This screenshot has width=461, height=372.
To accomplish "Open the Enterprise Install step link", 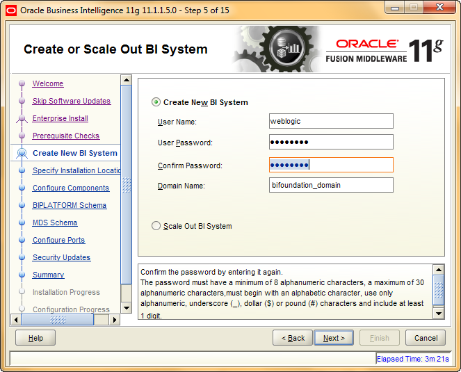I will point(60,118).
